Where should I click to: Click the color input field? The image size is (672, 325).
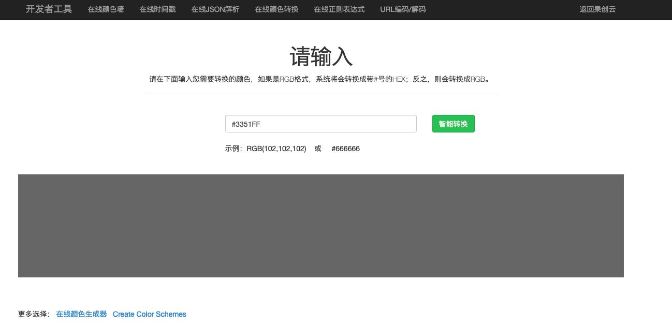[x=321, y=124]
